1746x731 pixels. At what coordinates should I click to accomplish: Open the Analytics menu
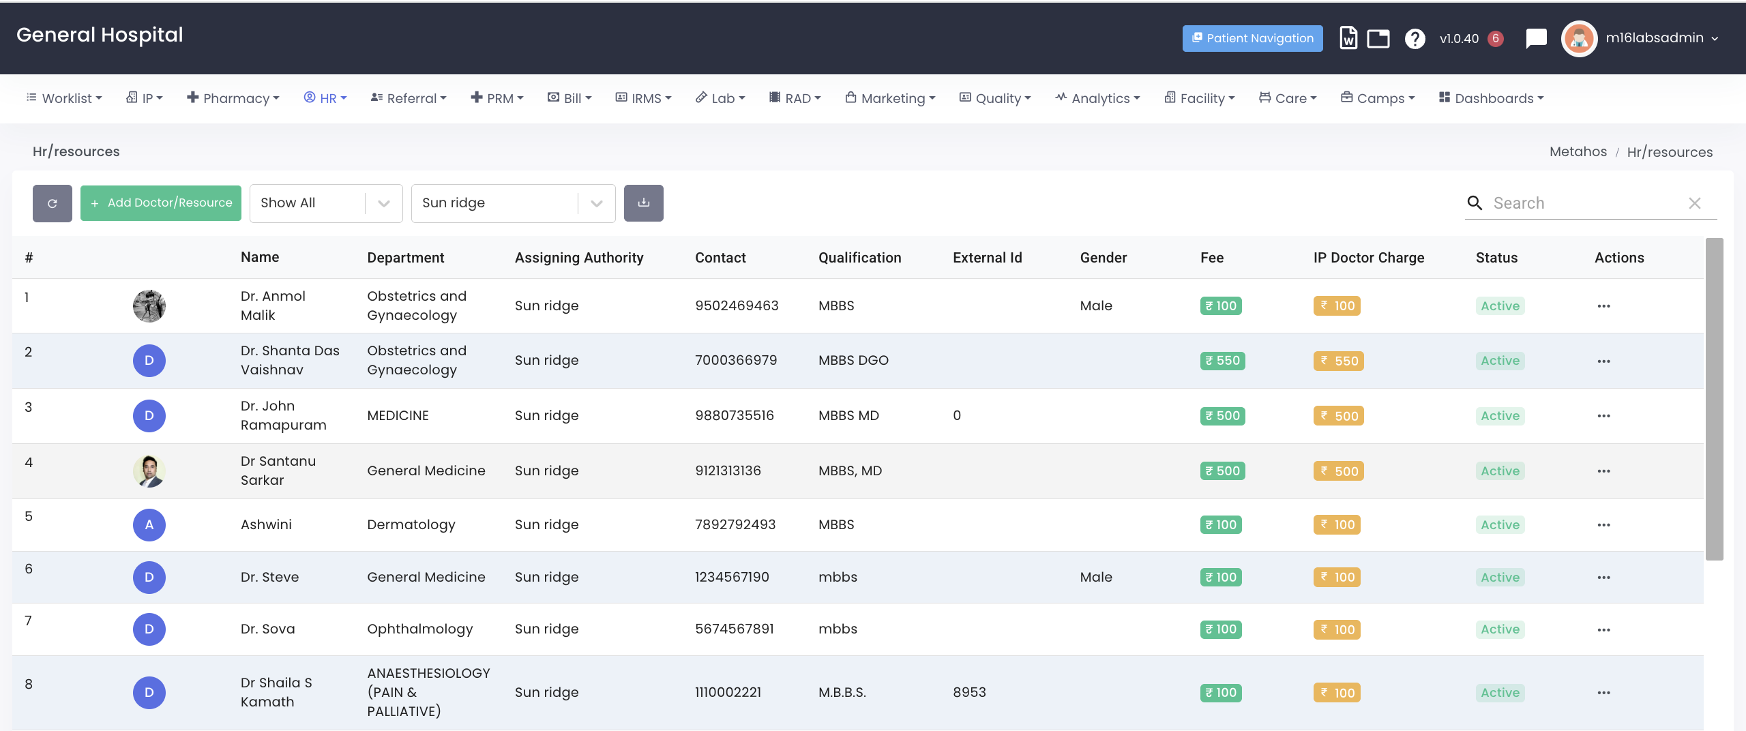pyautogui.click(x=1097, y=98)
